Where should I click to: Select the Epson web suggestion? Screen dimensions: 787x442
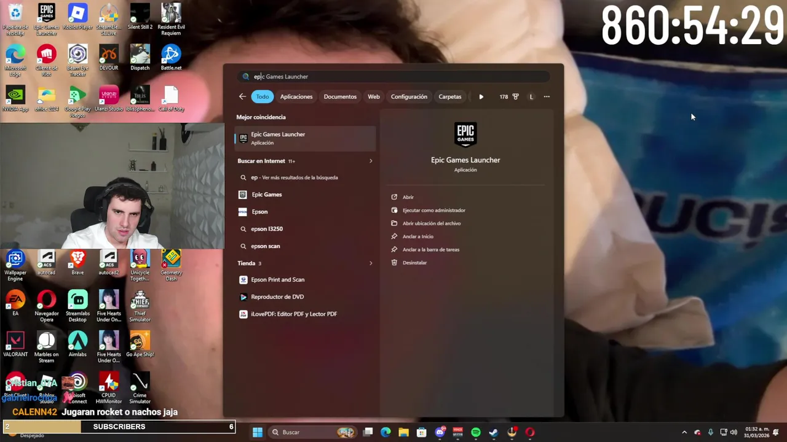pos(306,212)
